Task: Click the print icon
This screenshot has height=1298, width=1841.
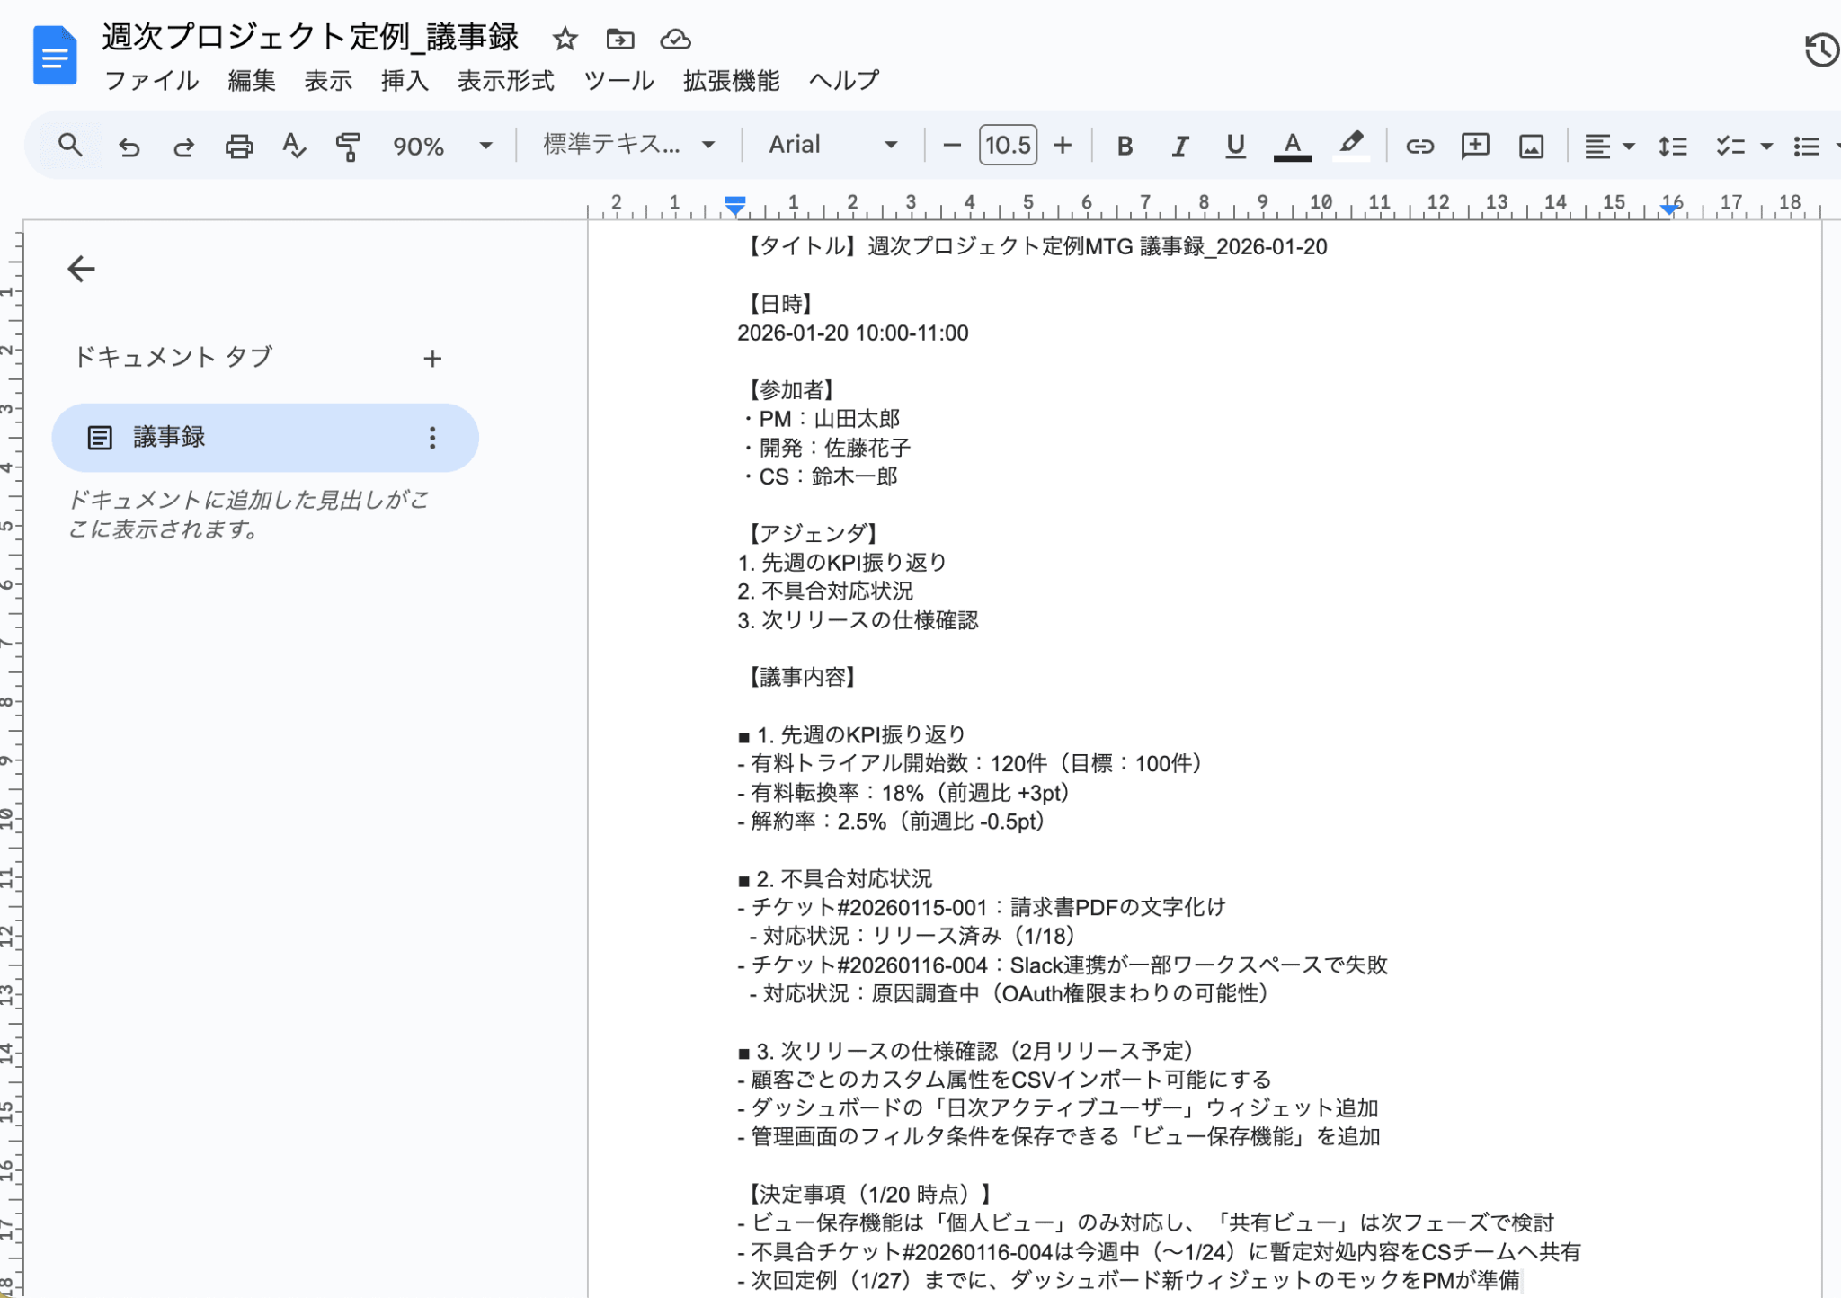Action: (238, 146)
